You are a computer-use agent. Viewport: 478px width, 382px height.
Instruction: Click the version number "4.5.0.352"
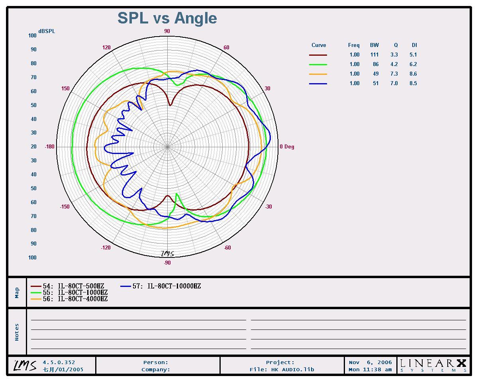pyautogui.click(x=59, y=363)
